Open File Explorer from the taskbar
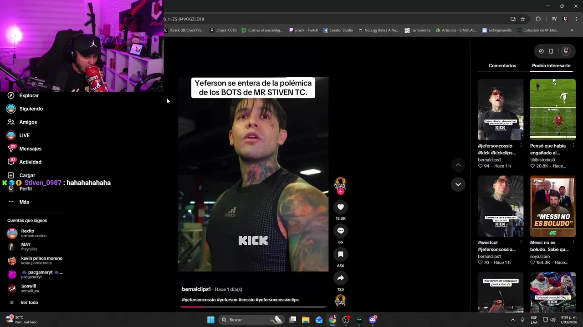583x327 pixels. [x=306, y=320]
